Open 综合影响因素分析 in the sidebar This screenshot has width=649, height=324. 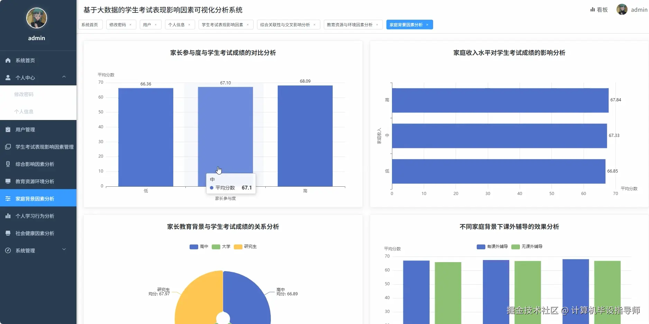click(38, 164)
